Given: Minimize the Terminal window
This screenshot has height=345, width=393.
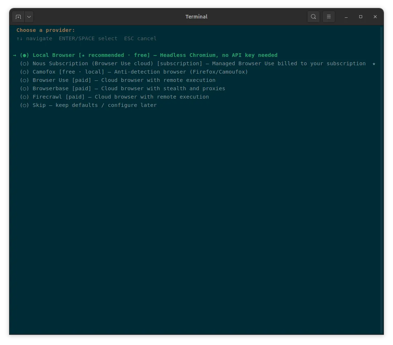Looking at the screenshot, I should 346,17.
